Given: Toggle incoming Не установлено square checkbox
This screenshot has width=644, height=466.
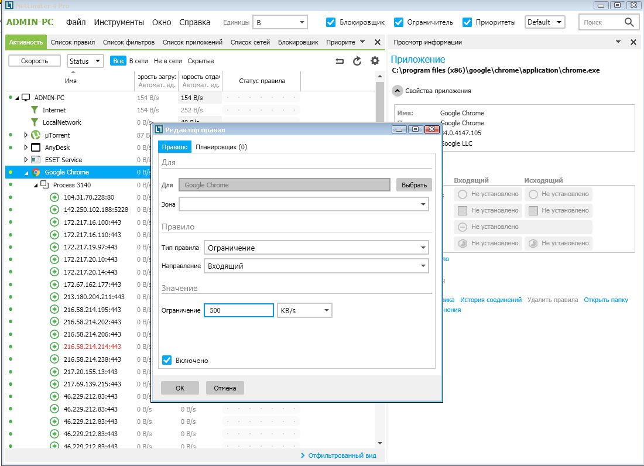Looking at the screenshot, I should point(463,211).
